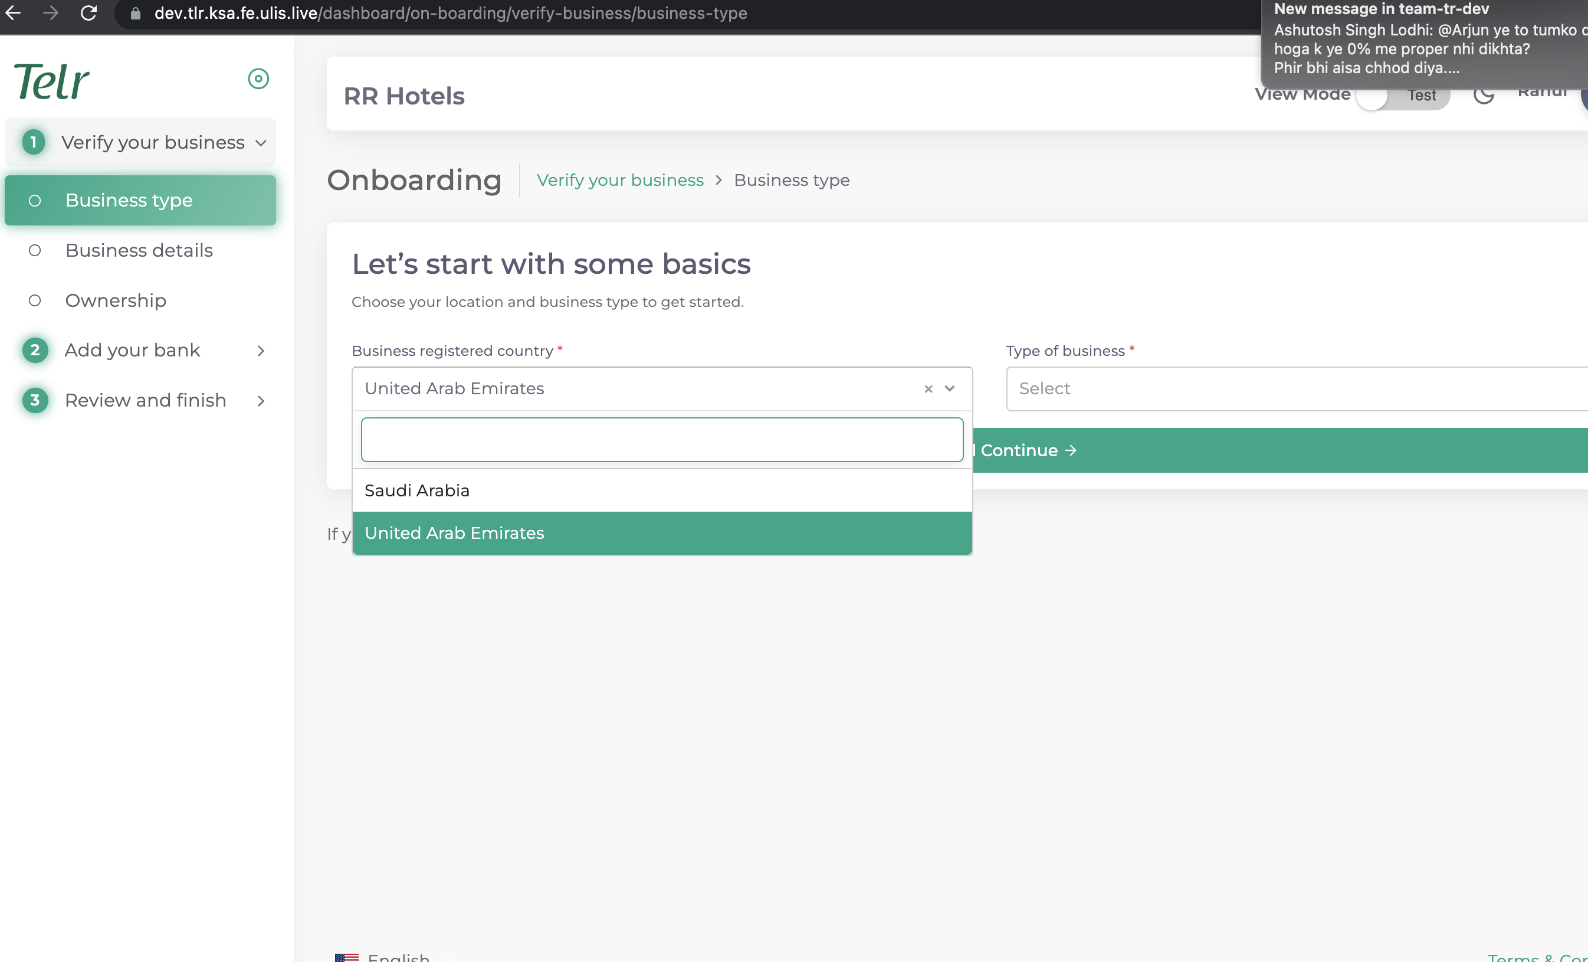Clear the selected country with the X icon

[x=928, y=389]
